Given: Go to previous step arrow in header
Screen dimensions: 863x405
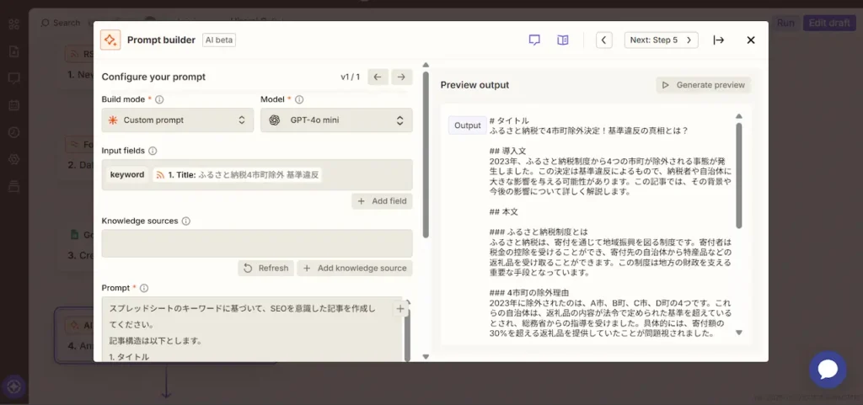Looking at the screenshot, I should point(603,40).
